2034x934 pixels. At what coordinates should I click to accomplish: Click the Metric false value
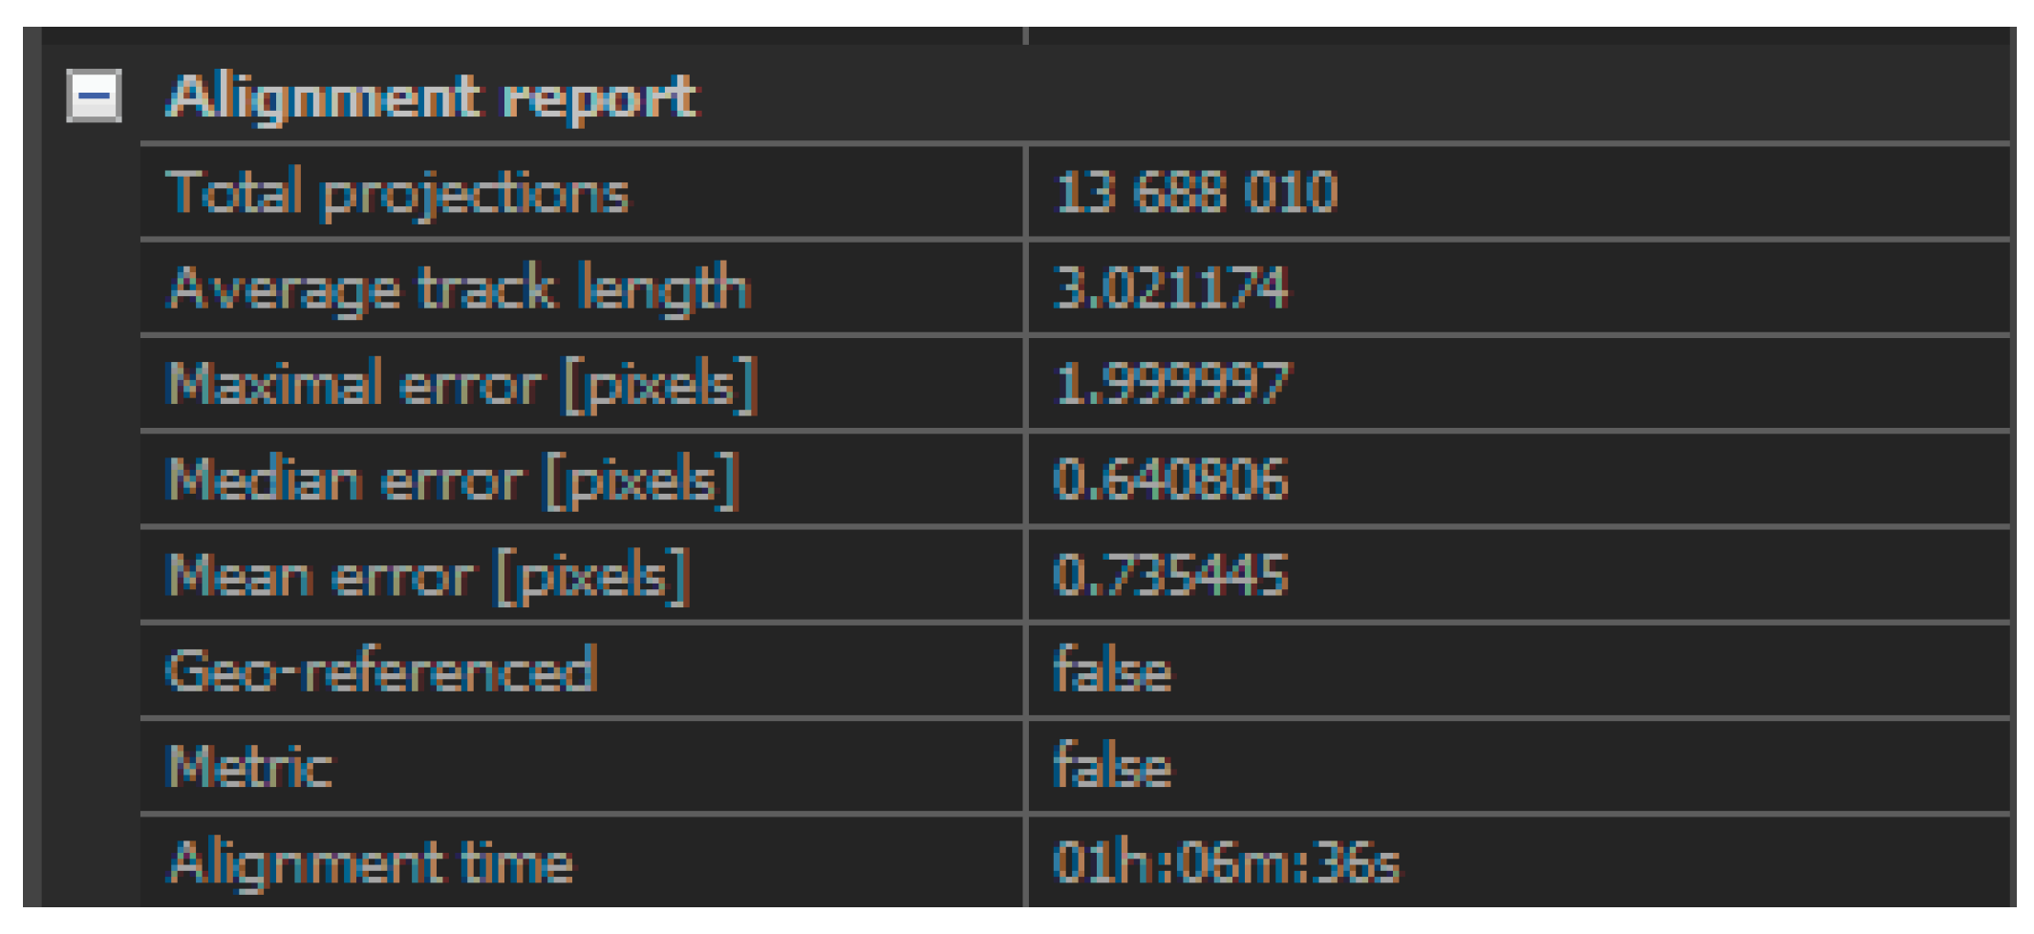(x=1112, y=767)
